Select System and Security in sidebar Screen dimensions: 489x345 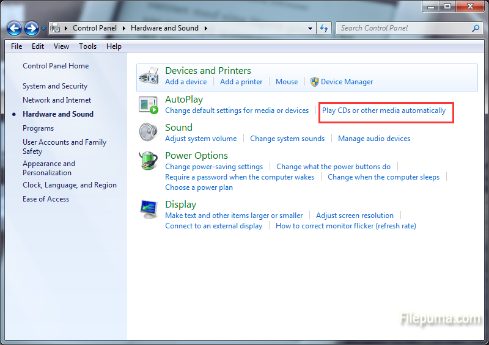[x=55, y=86]
